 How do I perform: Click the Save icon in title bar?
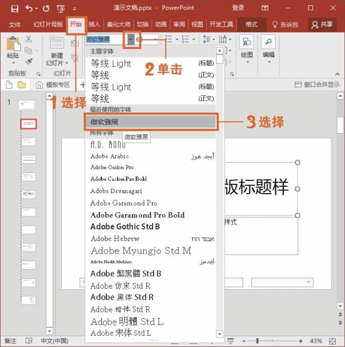pos(14,9)
